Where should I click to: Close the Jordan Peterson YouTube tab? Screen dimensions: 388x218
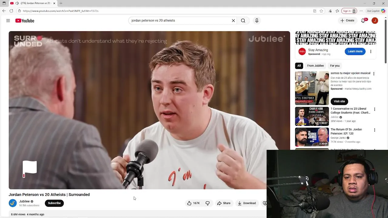54,3
